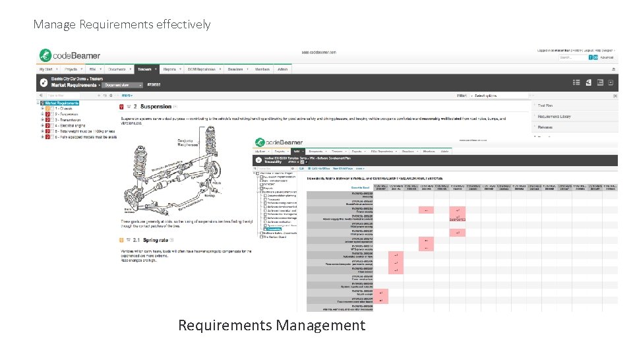Click the tracker icon beside Market Requirements title
This screenshot has width=633, height=356.
[44, 83]
